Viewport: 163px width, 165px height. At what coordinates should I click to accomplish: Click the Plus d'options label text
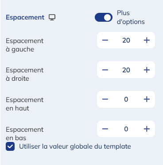click(131, 17)
